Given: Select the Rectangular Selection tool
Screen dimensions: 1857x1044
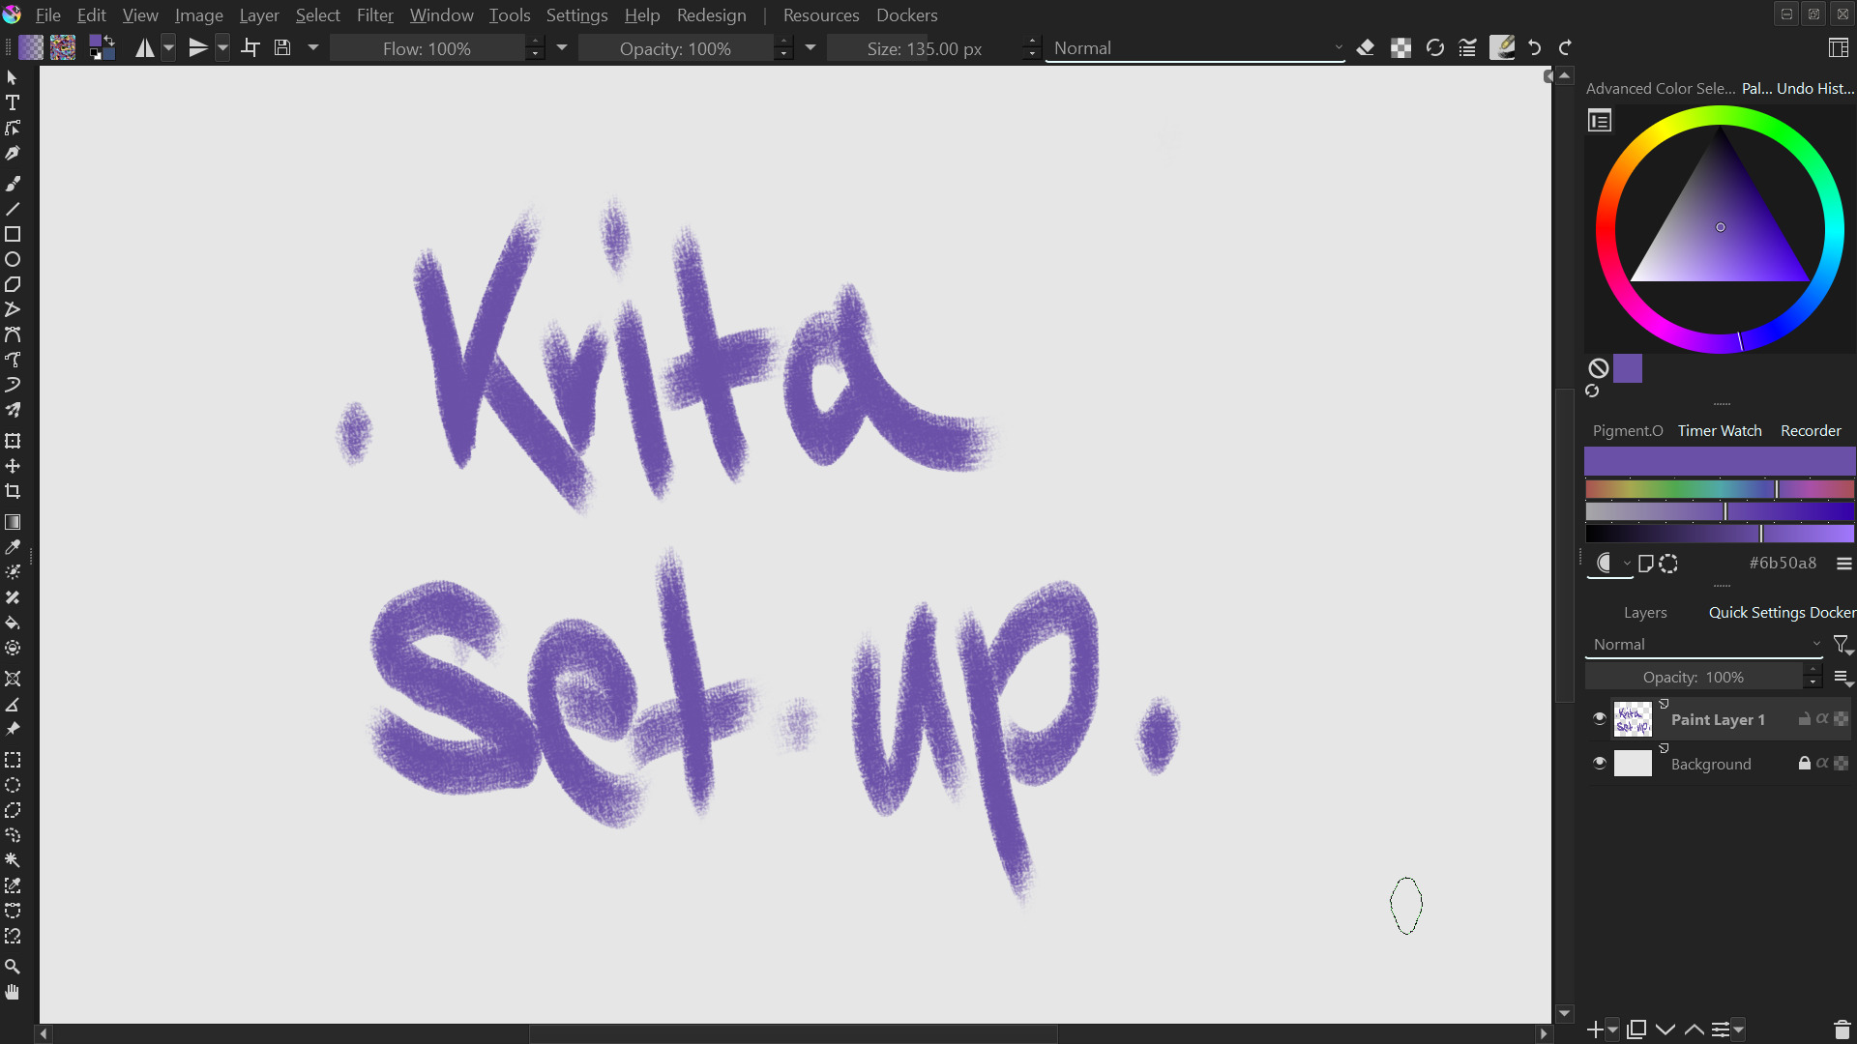Looking at the screenshot, I should pyautogui.click(x=13, y=760).
